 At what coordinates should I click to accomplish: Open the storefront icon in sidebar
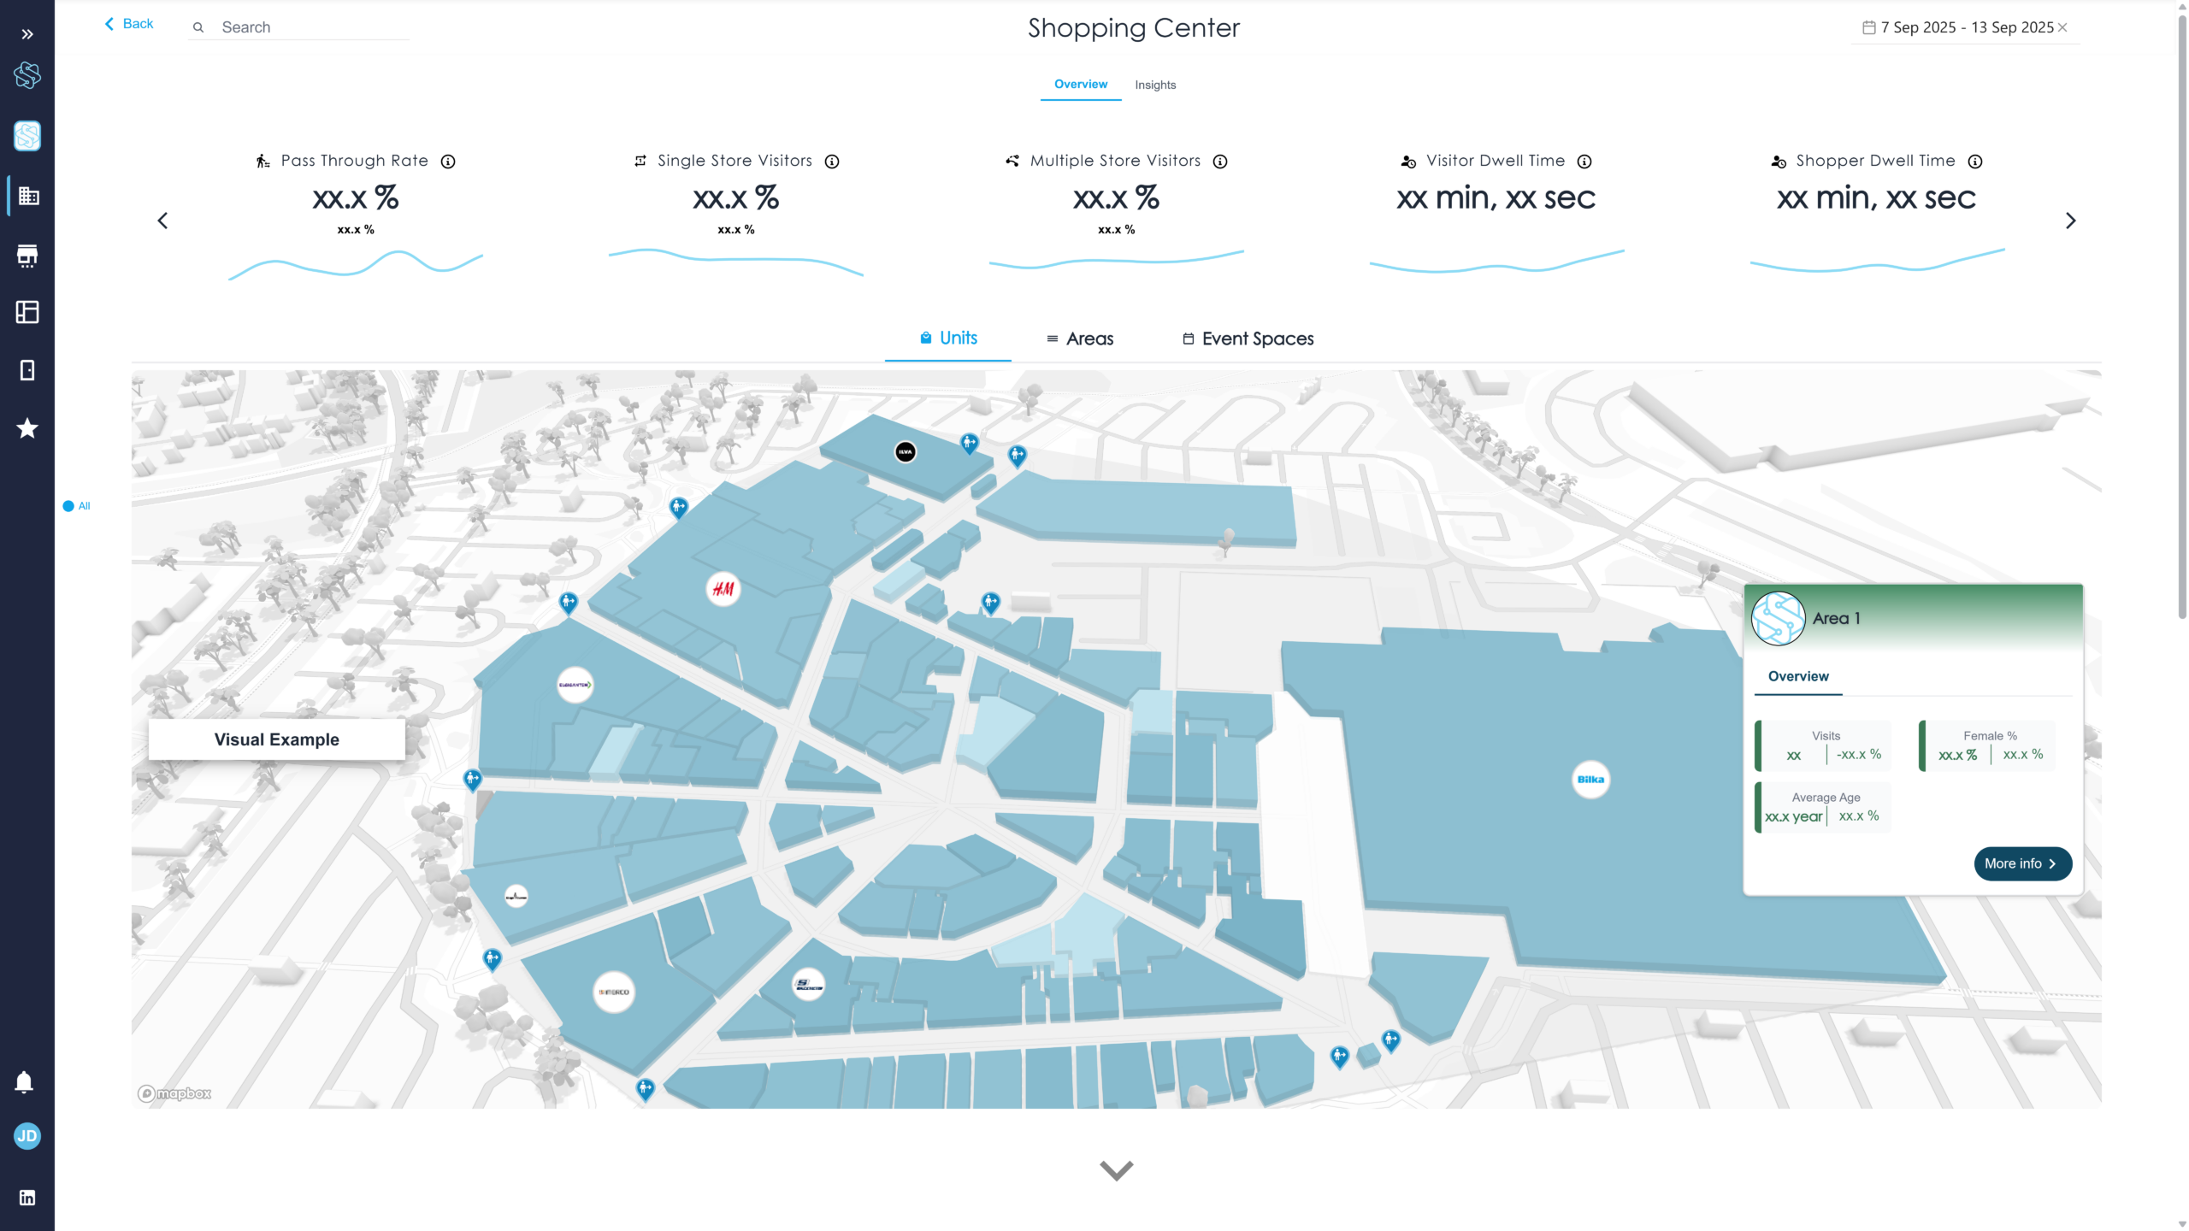[x=27, y=255]
